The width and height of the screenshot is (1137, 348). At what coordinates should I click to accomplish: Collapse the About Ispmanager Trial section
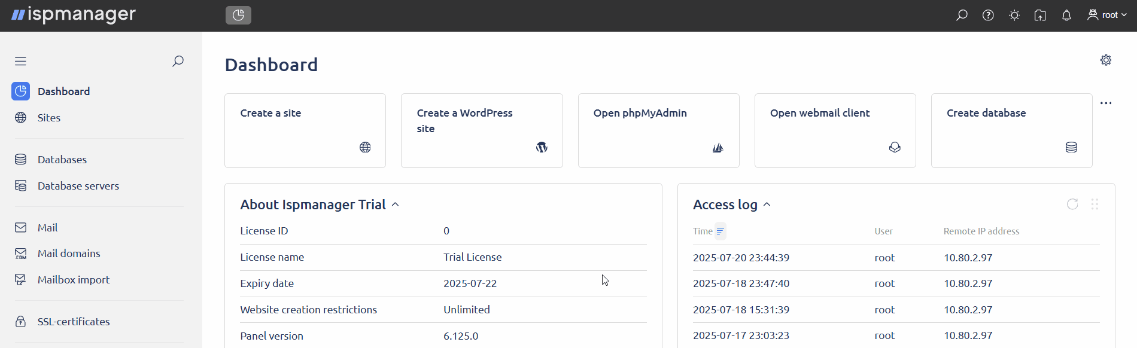point(396,204)
